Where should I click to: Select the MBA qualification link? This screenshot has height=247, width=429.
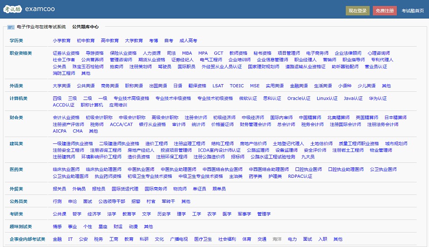pos(187,53)
